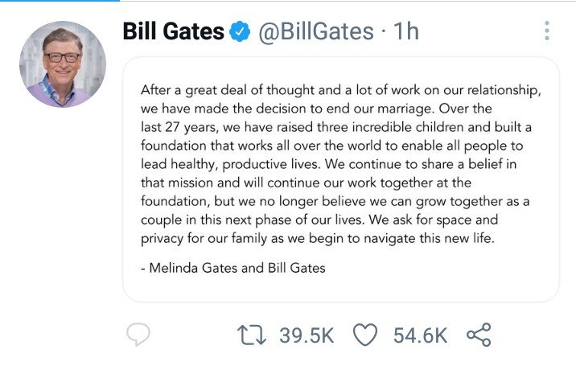The height and width of the screenshot is (366, 576).
Task: Click the reply speech bubble icon
Action: click(139, 335)
